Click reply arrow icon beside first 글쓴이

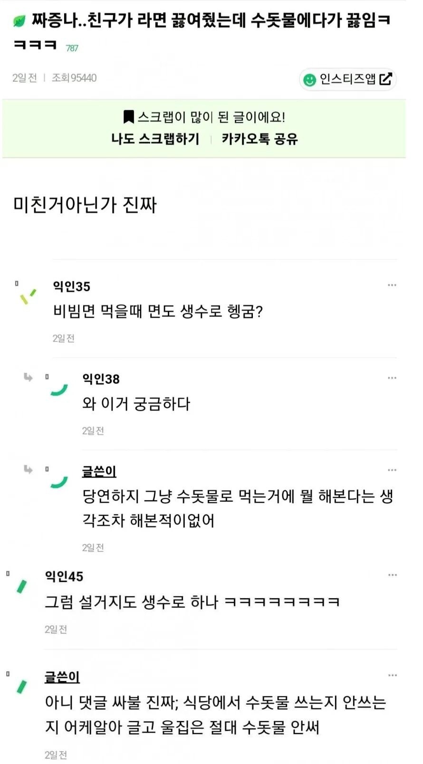click(x=29, y=469)
